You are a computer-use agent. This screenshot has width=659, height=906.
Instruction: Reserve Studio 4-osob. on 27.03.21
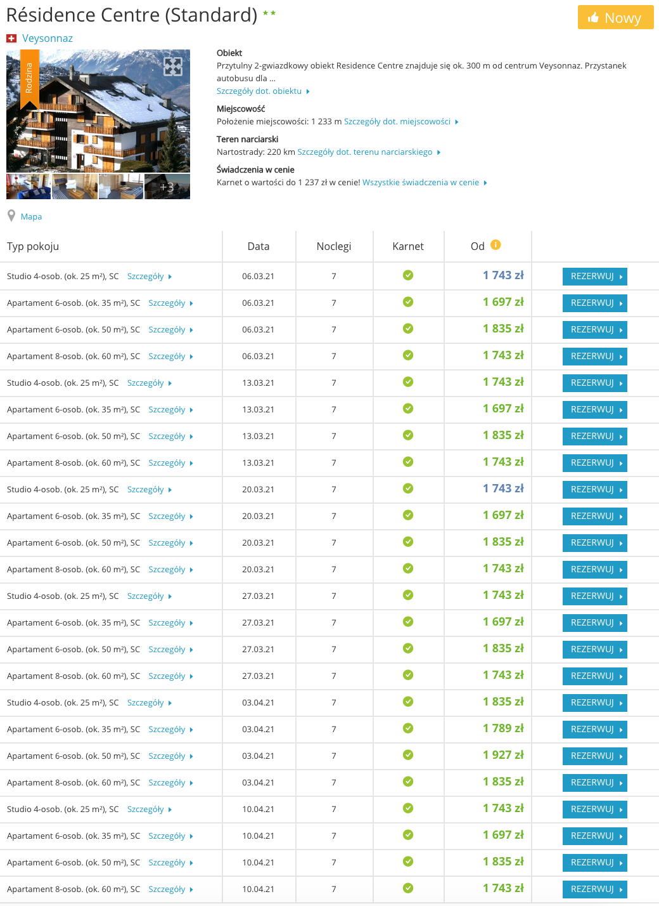coord(595,596)
